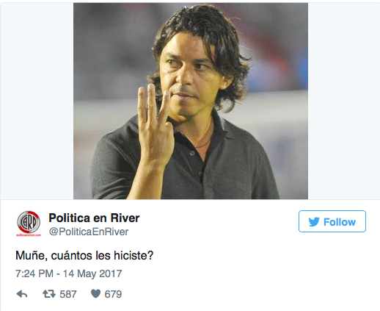Click the word River in the display name

click(125, 218)
